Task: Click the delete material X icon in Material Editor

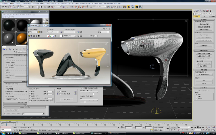Action: point(13,49)
